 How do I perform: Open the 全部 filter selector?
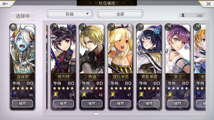(120, 14)
